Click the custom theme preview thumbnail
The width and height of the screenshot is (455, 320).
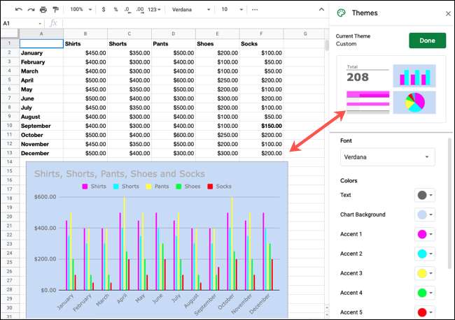(391, 89)
